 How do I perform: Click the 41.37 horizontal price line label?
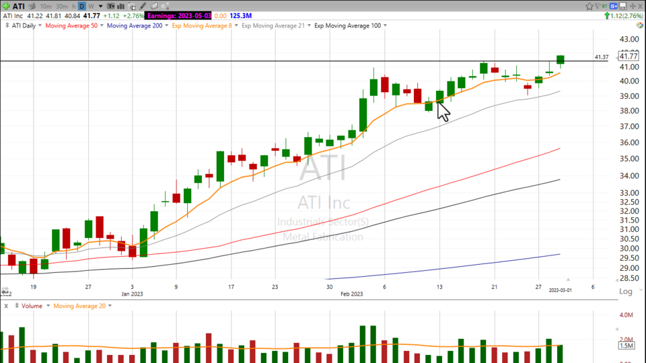[x=601, y=57]
